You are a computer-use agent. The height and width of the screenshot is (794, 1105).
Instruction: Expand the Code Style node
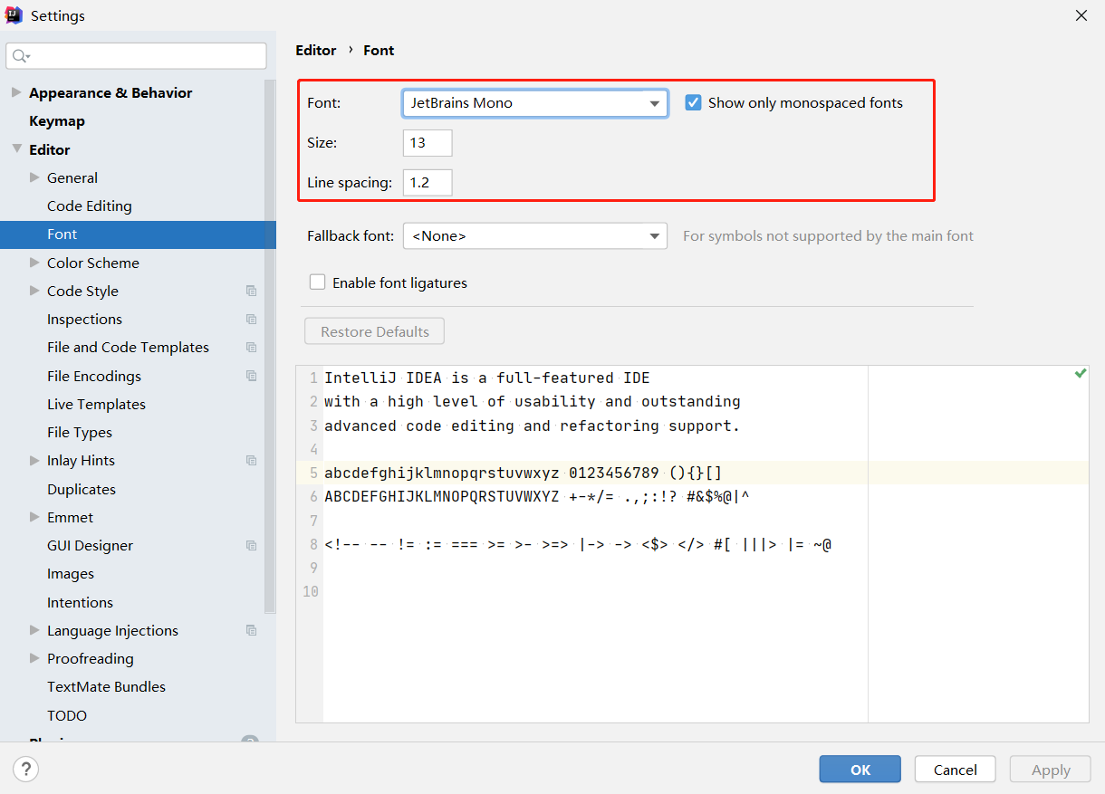(x=34, y=291)
